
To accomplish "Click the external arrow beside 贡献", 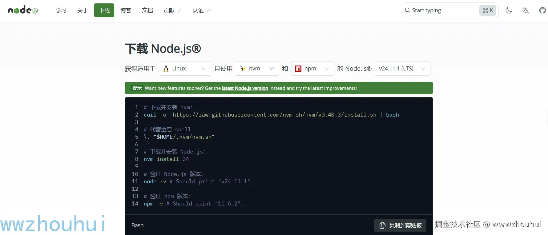I will [180, 10].
